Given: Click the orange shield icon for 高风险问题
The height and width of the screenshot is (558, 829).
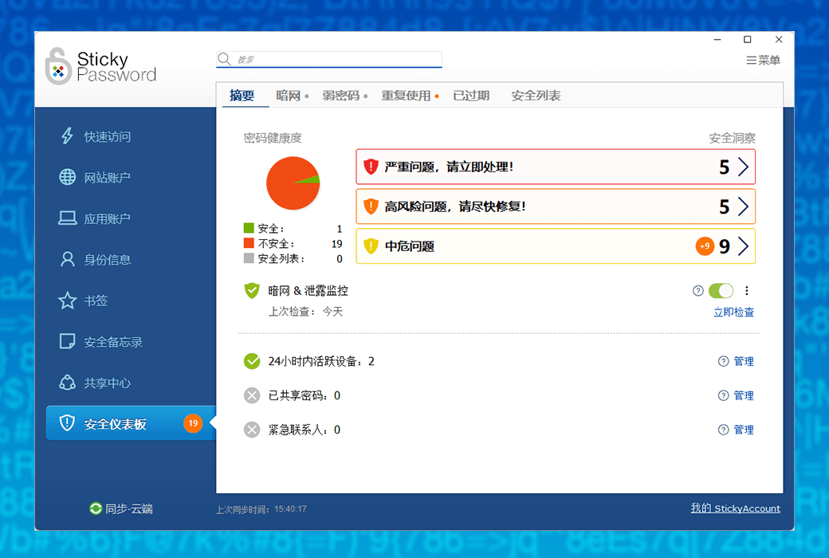Looking at the screenshot, I should [371, 206].
